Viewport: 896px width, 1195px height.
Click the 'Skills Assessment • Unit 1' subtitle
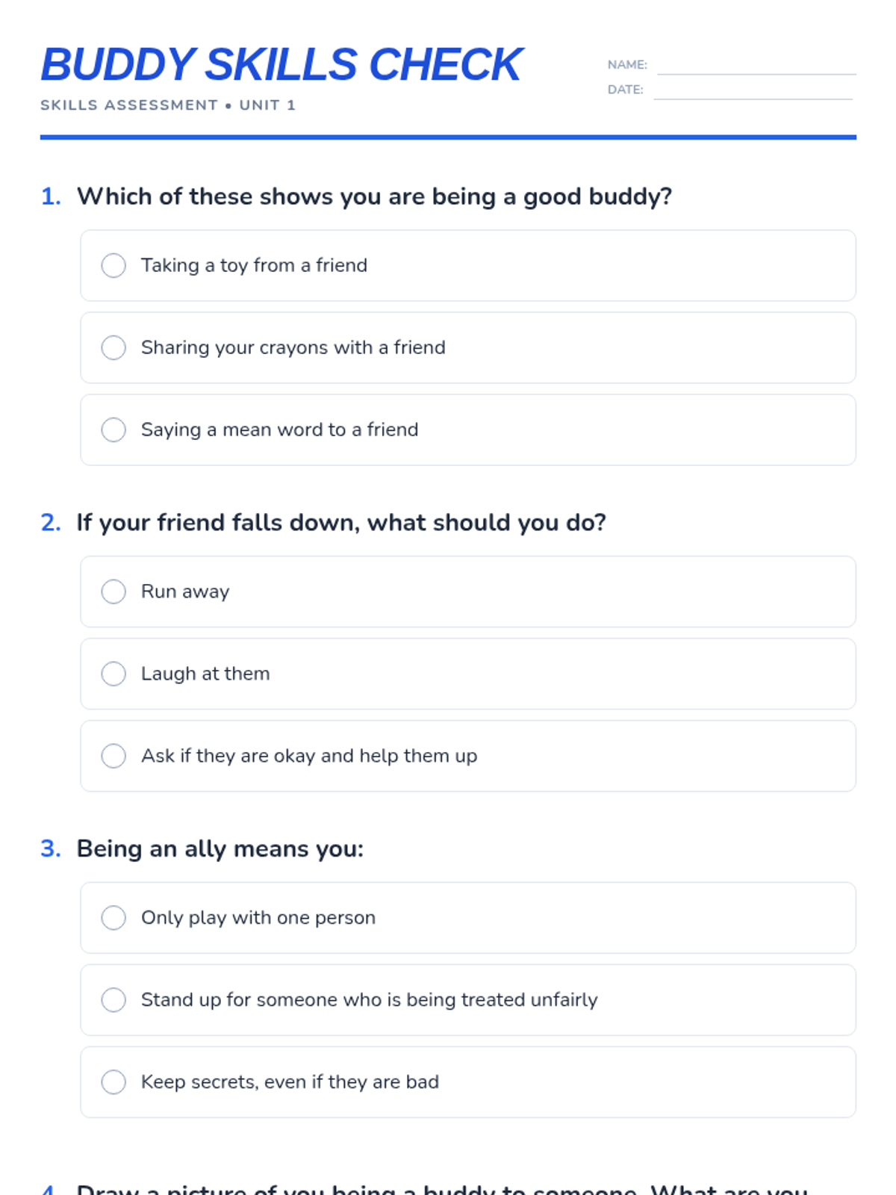pyautogui.click(x=168, y=105)
